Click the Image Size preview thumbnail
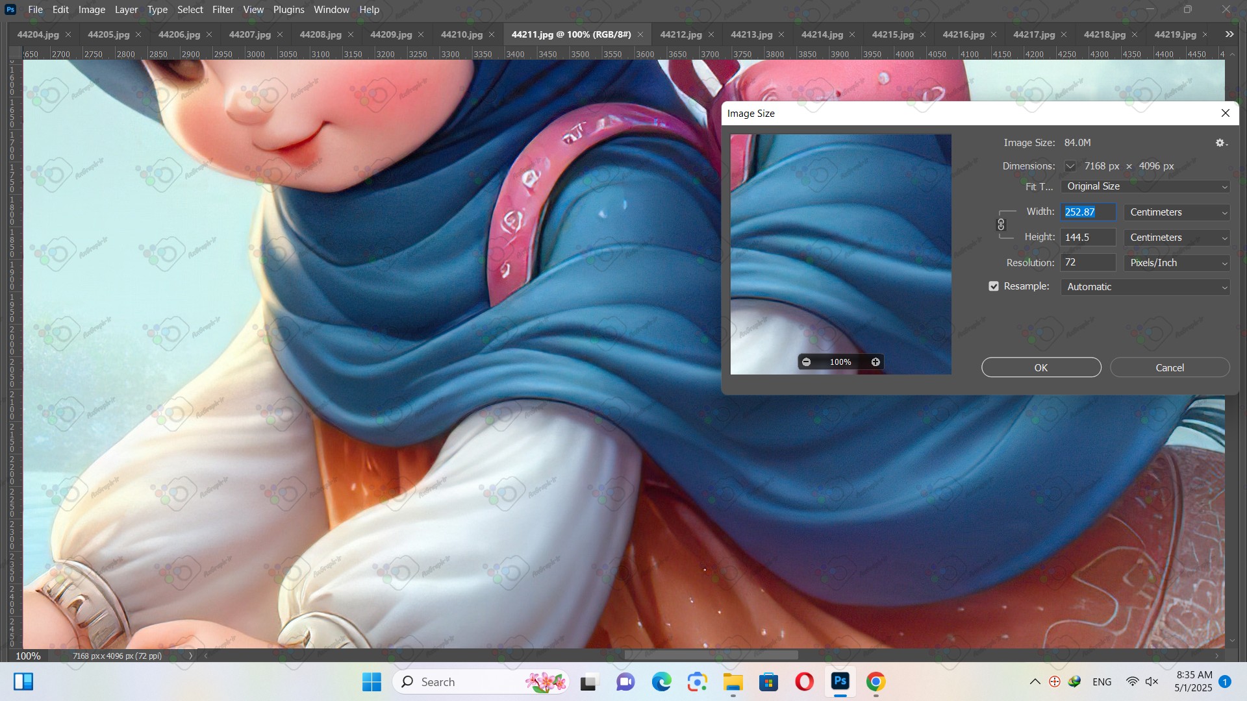Viewport: 1247px width, 701px height. [x=841, y=254]
